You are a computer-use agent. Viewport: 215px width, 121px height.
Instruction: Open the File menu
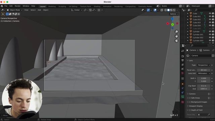point(6,6)
